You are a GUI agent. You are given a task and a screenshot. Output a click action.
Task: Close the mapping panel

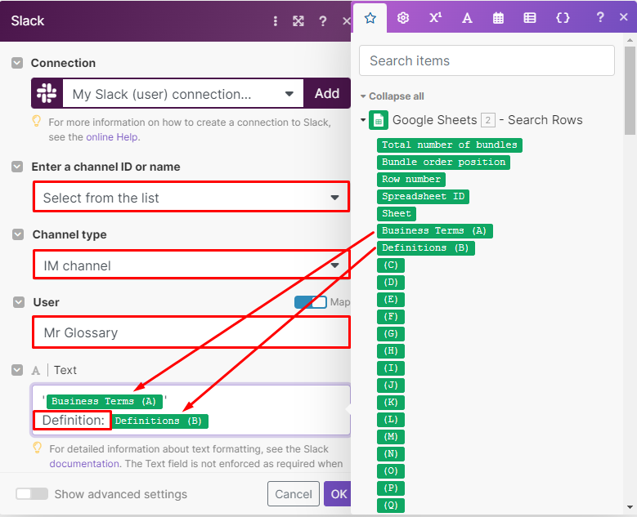pos(624,17)
